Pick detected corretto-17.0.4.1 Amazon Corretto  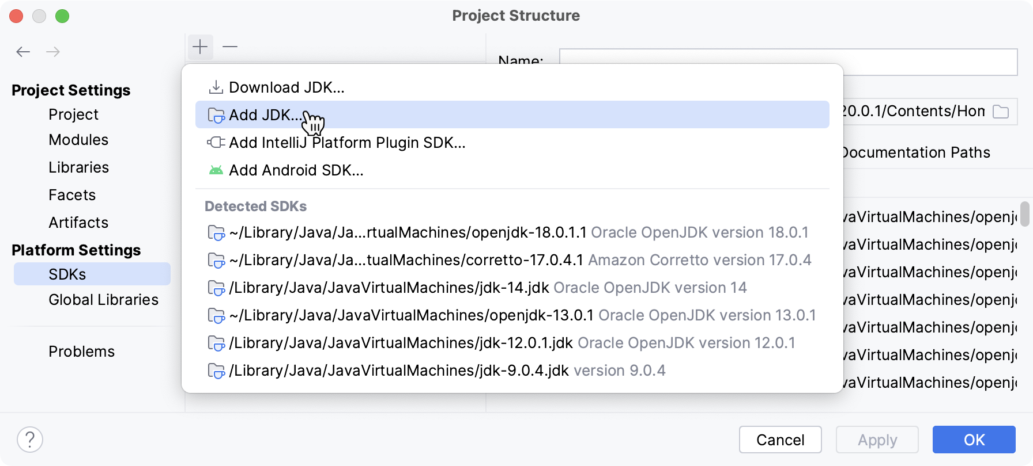512,260
